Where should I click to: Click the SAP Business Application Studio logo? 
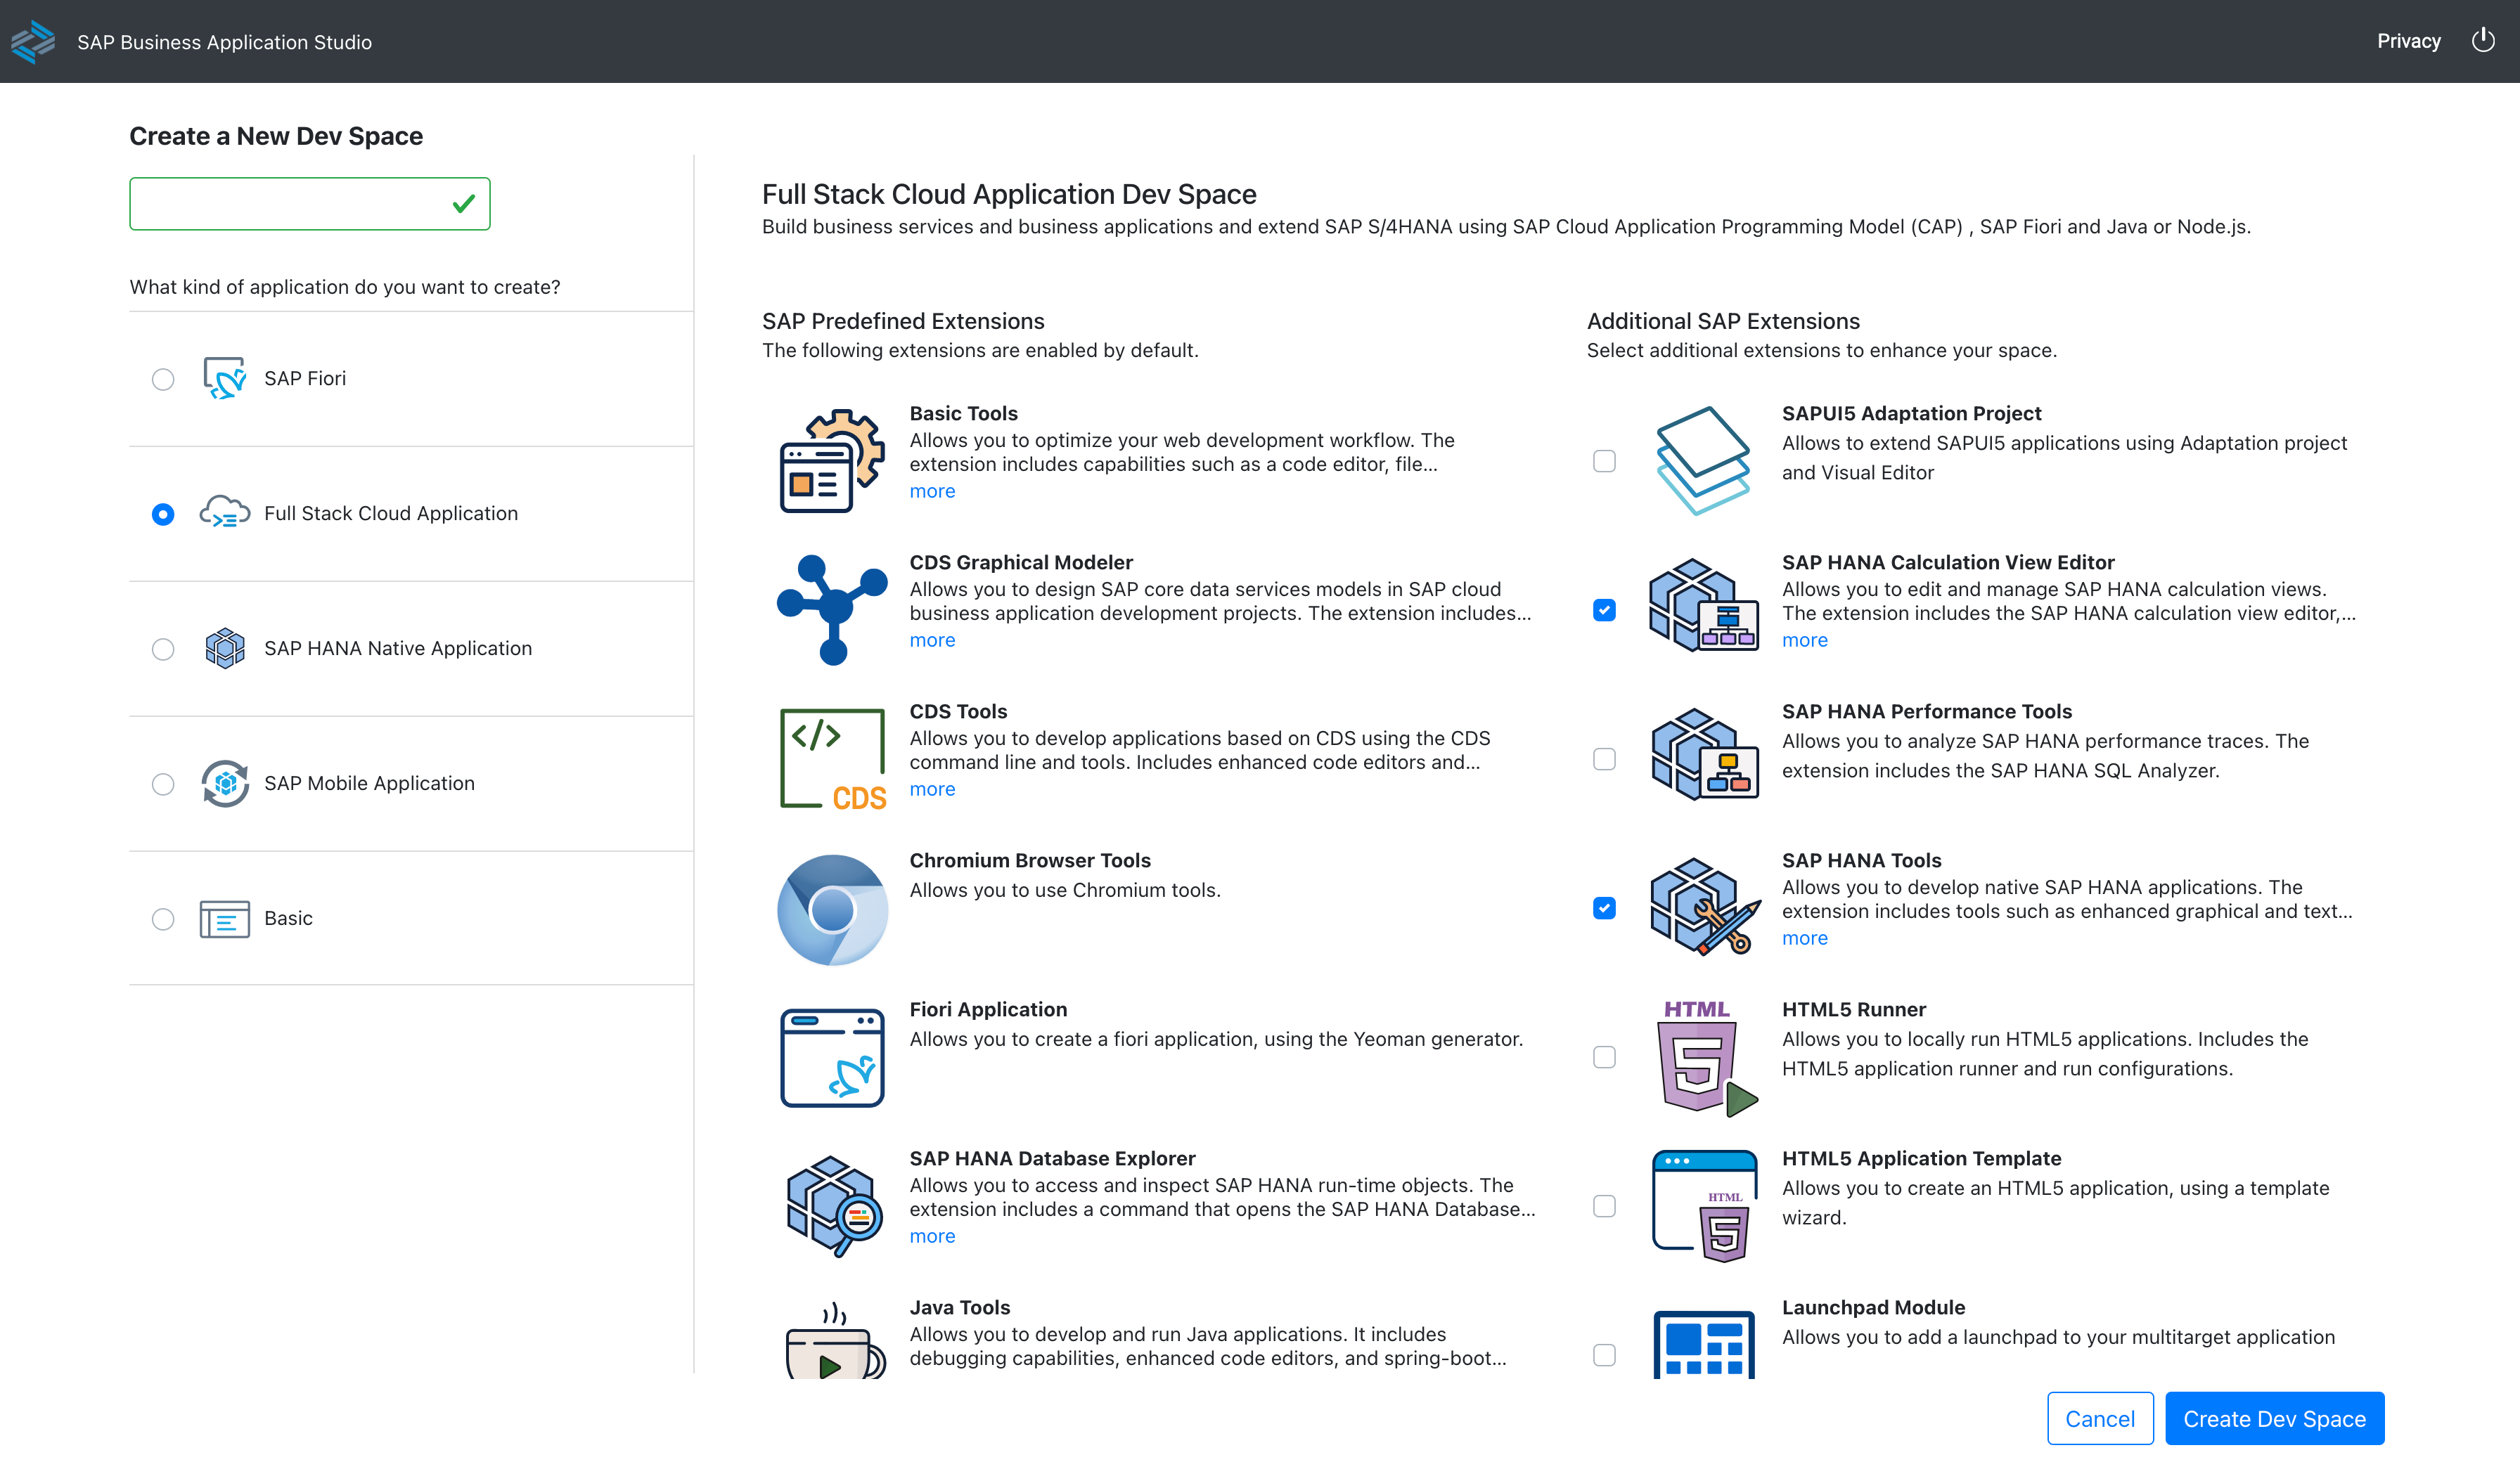pos(33,41)
